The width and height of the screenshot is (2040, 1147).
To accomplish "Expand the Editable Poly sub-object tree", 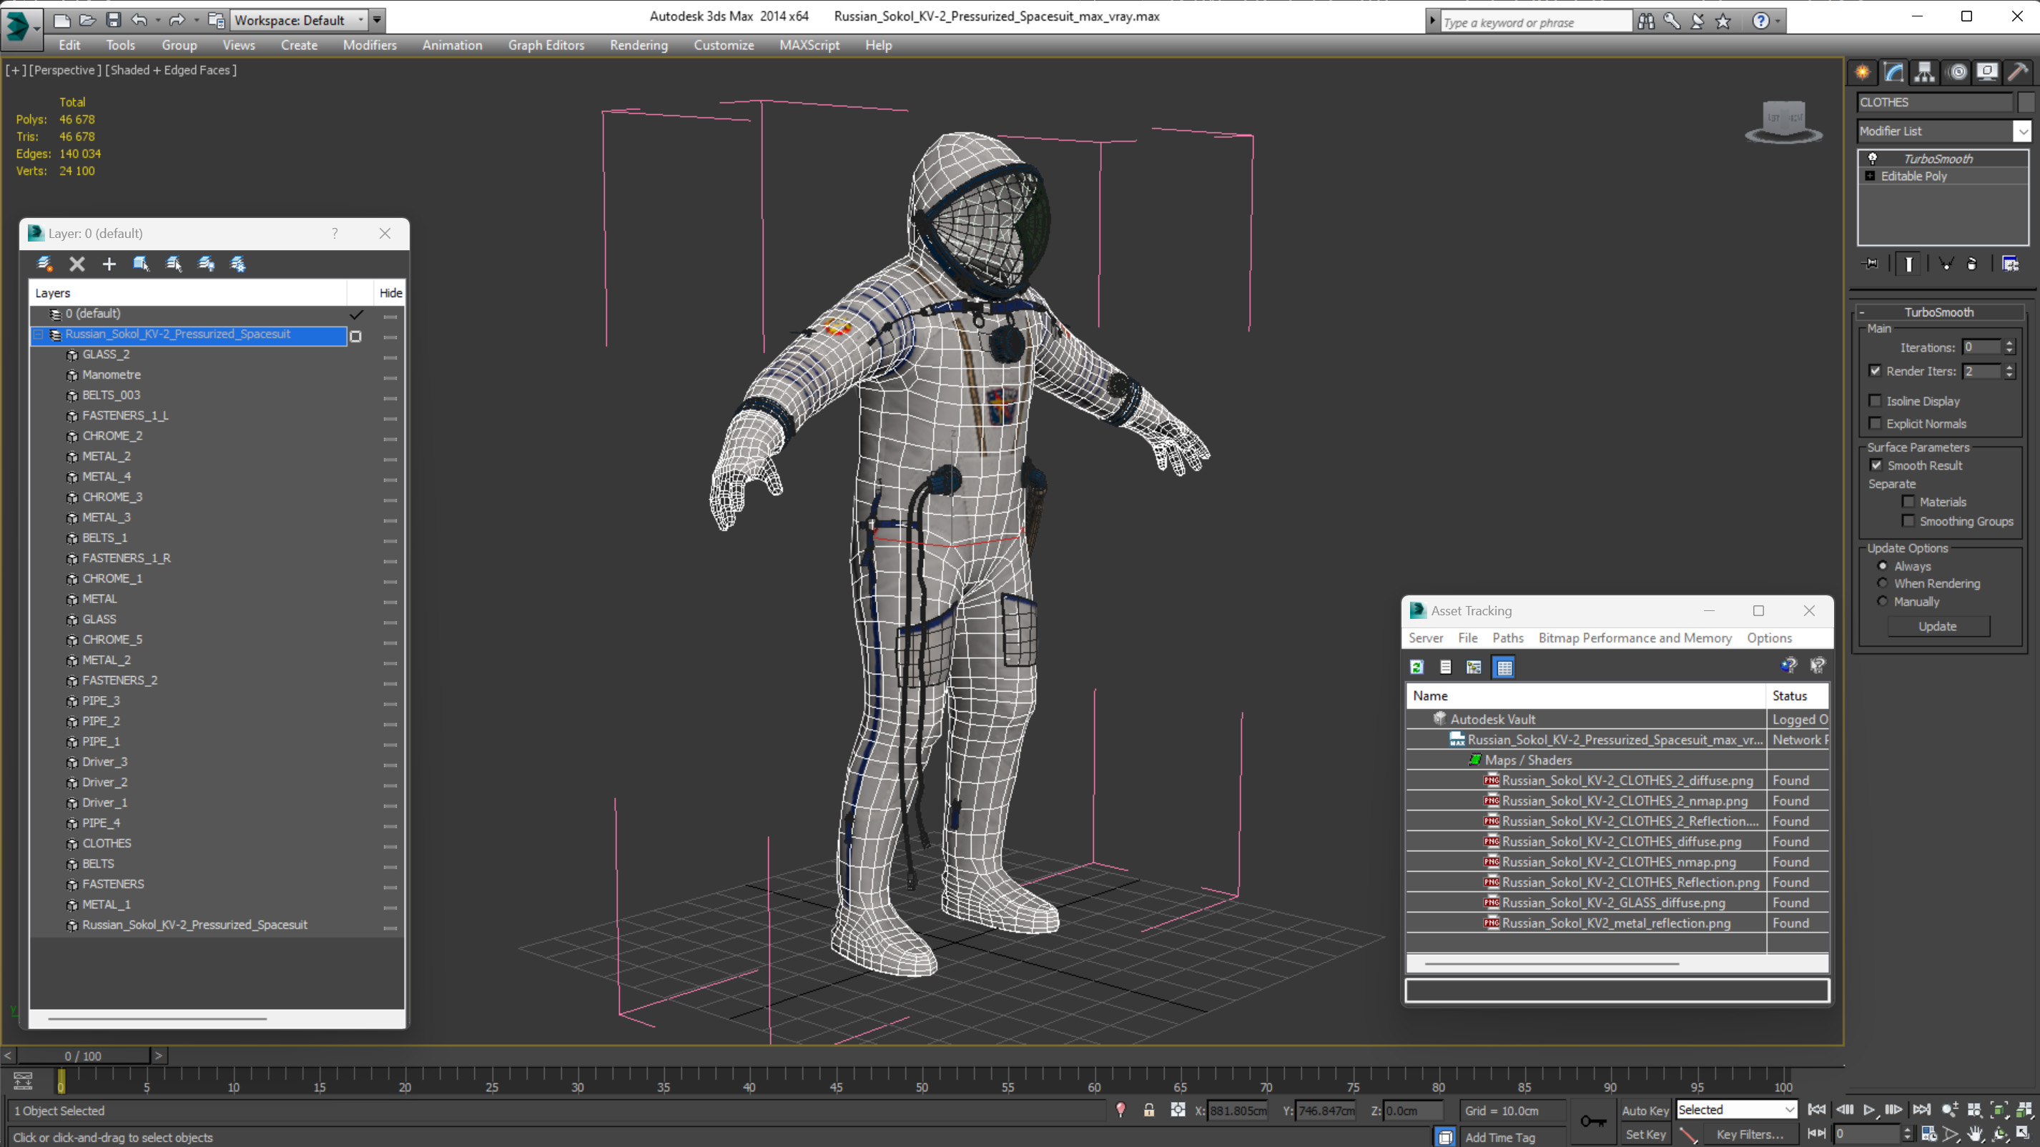I will pos(1871,176).
